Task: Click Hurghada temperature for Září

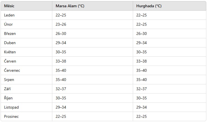Action: click(x=141, y=89)
